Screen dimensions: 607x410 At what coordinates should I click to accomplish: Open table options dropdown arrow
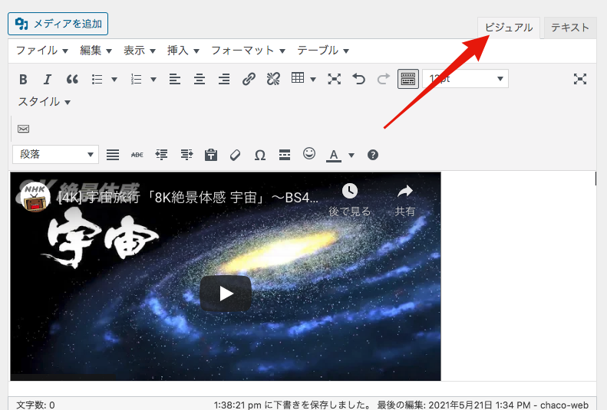point(313,80)
